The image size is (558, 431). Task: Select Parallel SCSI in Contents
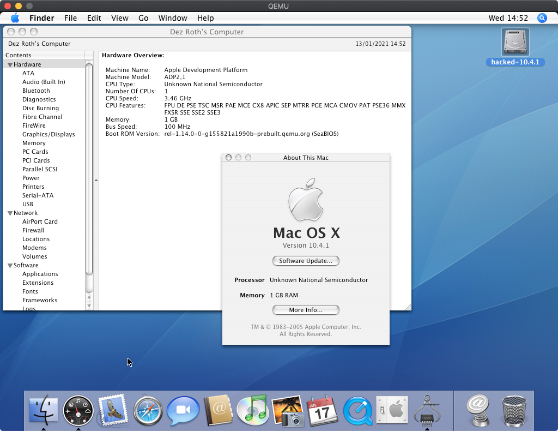[39, 169]
